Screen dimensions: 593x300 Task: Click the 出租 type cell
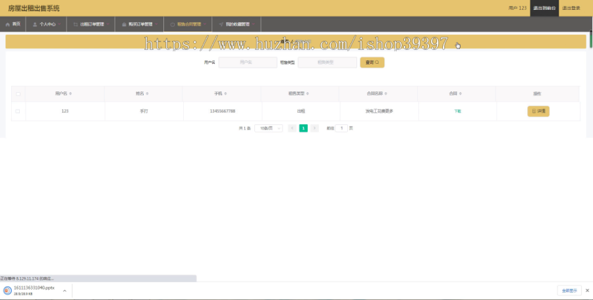pyautogui.click(x=300, y=111)
